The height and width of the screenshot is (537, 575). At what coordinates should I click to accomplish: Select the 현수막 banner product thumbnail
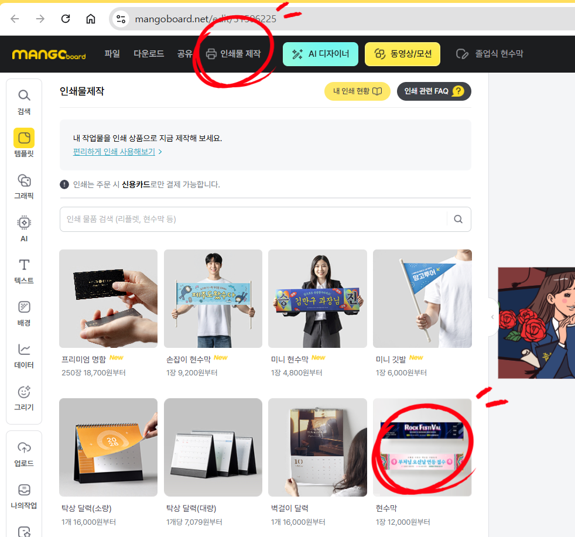[422, 447]
